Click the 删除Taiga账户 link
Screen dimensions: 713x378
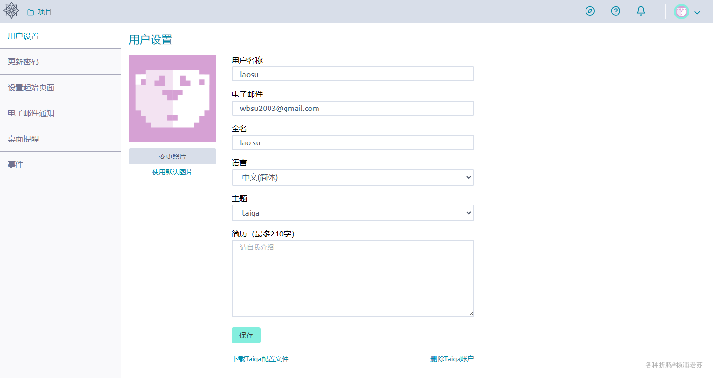(x=452, y=359)
